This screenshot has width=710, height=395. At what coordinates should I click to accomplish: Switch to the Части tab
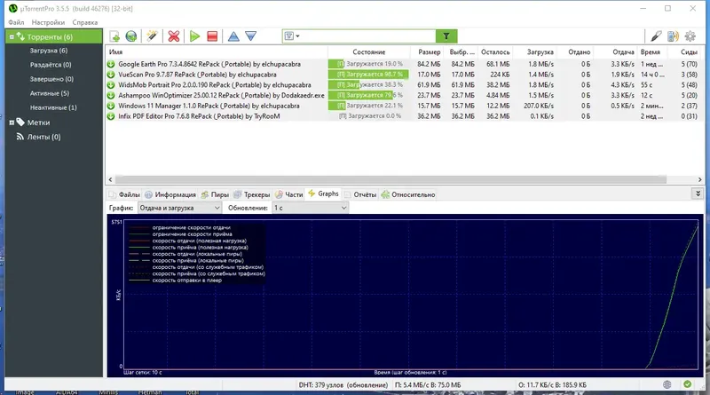tap(289, 194)
